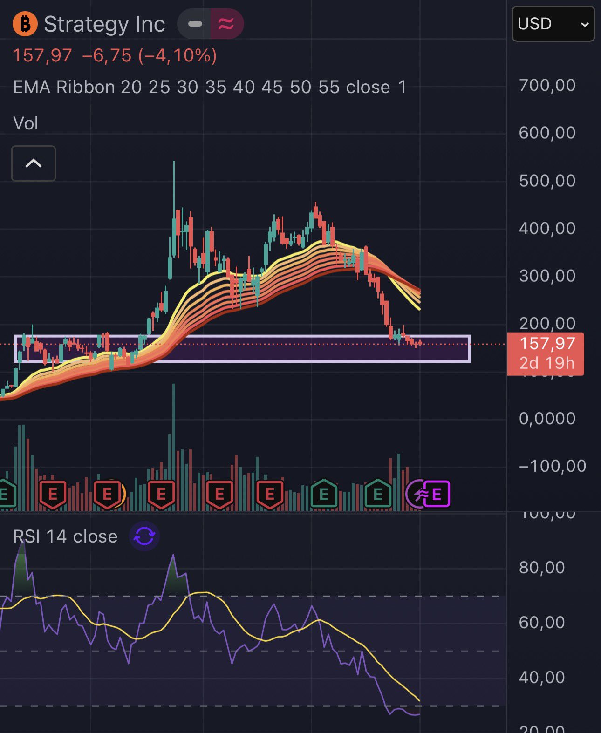Screen dimensions: 601x733
Task: Open the USD currency dropdown
Action: (x=553, y=24)
